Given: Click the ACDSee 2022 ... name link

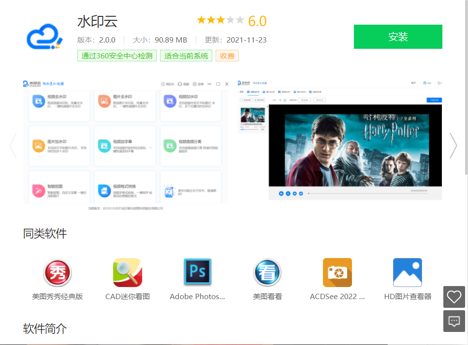Looking at the screenshot, I should pyautogui.click(x=337, y=297).
